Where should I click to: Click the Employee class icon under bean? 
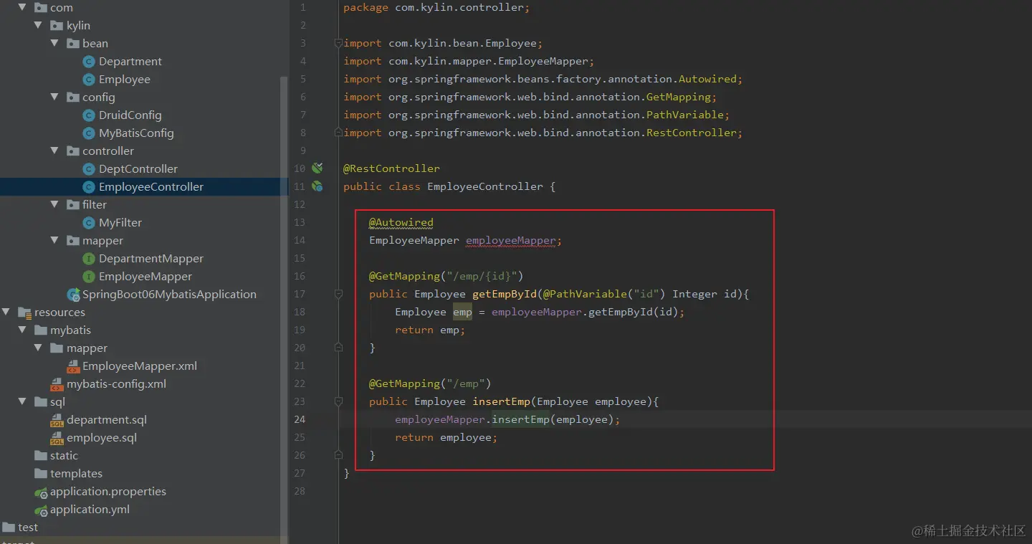point(89,80)
